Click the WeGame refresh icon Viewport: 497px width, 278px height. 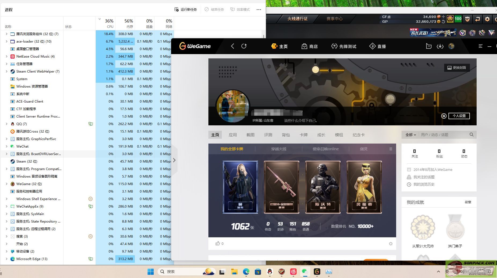pyautogui.click(x=244, y=46)
